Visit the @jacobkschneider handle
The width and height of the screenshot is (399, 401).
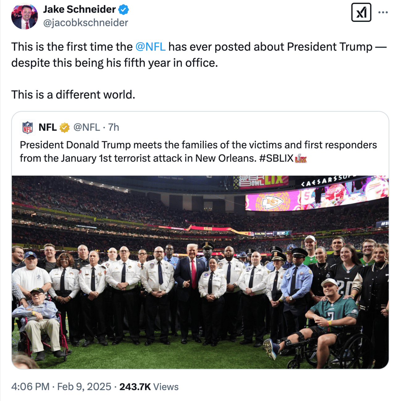[86, 23]
